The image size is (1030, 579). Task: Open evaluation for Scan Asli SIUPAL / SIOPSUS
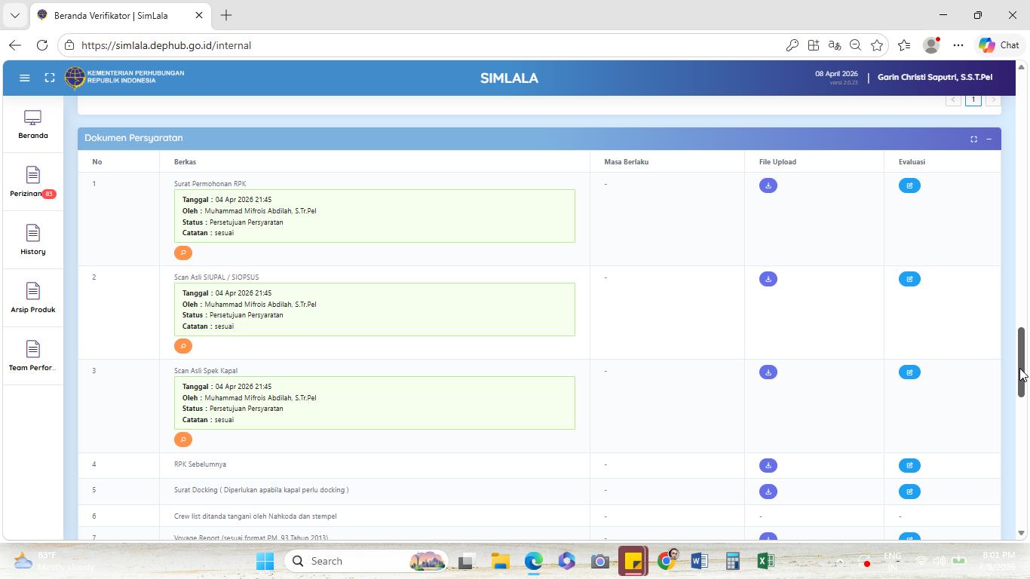pyautogui.click(x=909, y=279)
